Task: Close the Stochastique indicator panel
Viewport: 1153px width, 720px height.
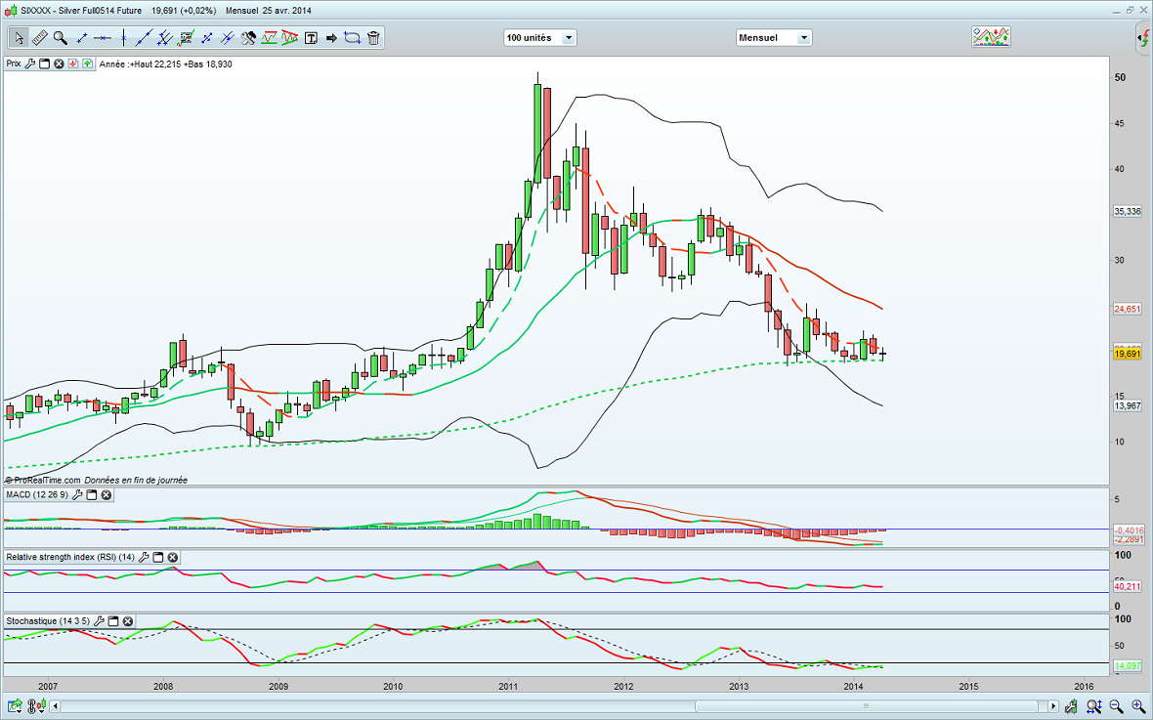Action: pos(127,621)
